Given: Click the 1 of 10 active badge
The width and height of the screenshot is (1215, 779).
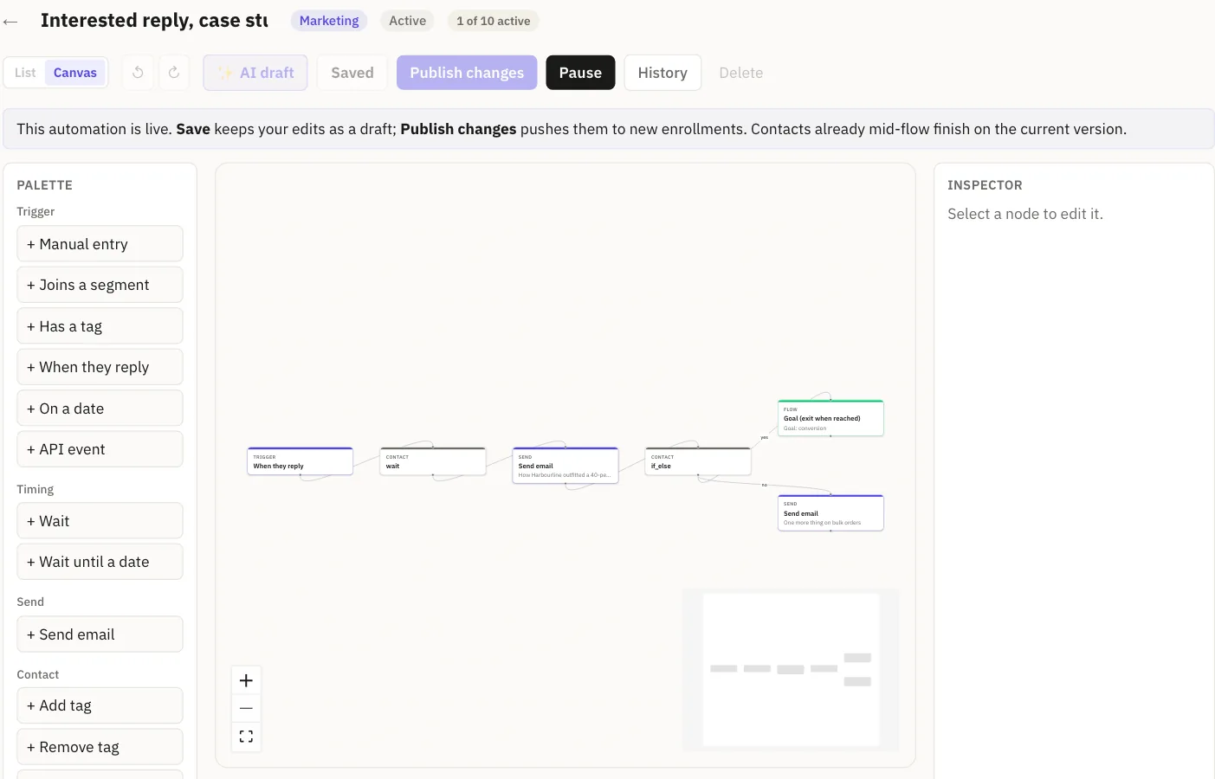Looking at the screenshot, I should click(494, 21).
